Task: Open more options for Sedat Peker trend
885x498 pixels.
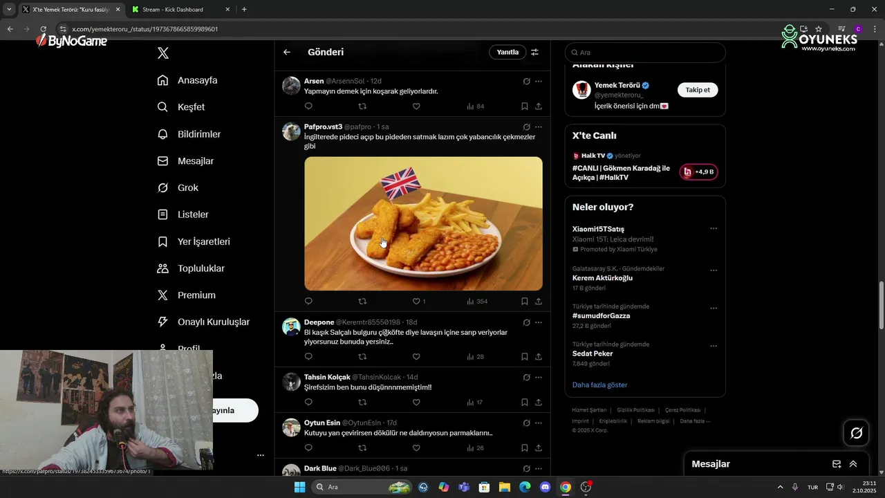Action: [714, 346]
